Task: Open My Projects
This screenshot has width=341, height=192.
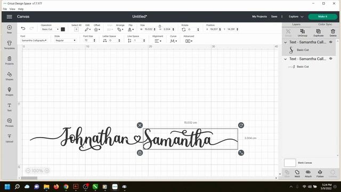Action: coord(259,17)
